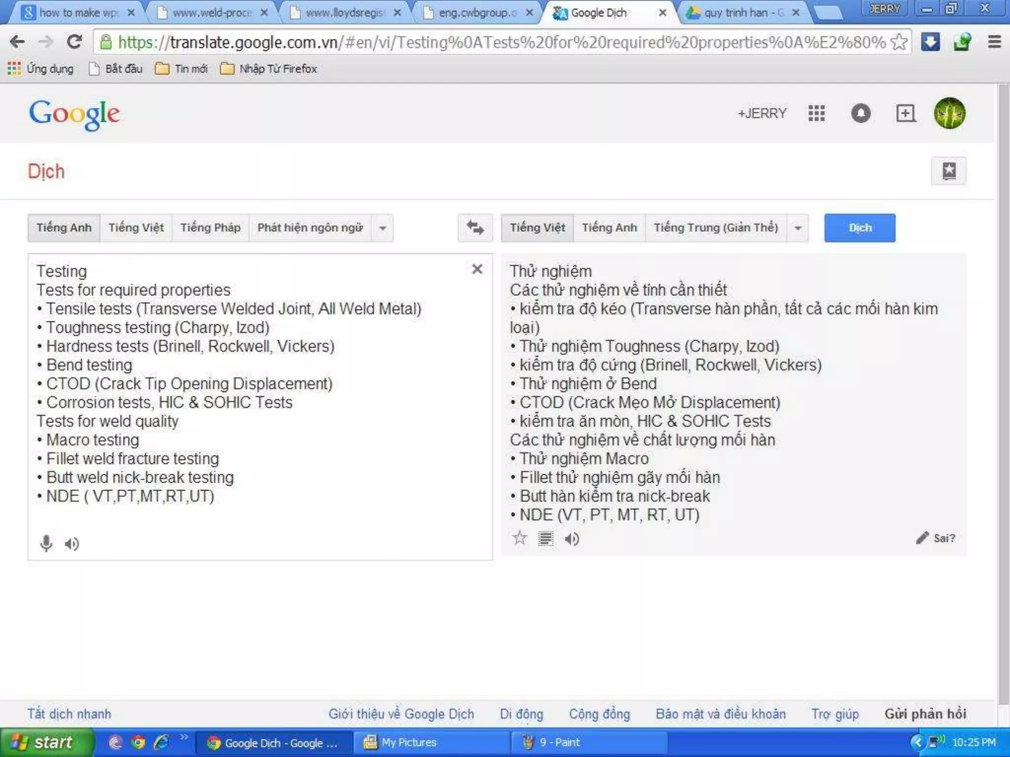
Task: Click the microphone voice input icon
Action: 46,543
